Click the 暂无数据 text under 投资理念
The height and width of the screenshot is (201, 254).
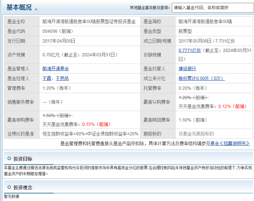click(x=12, y=196)
